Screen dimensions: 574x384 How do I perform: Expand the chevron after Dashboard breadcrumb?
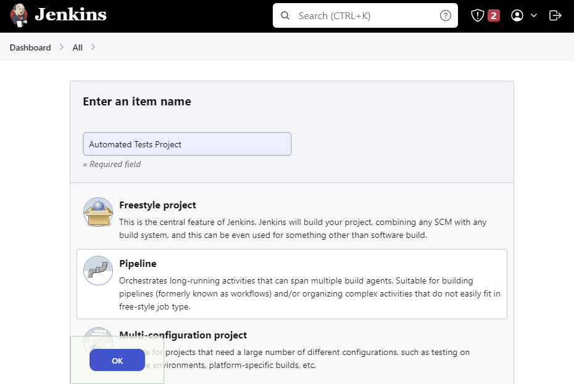point(62,47)
